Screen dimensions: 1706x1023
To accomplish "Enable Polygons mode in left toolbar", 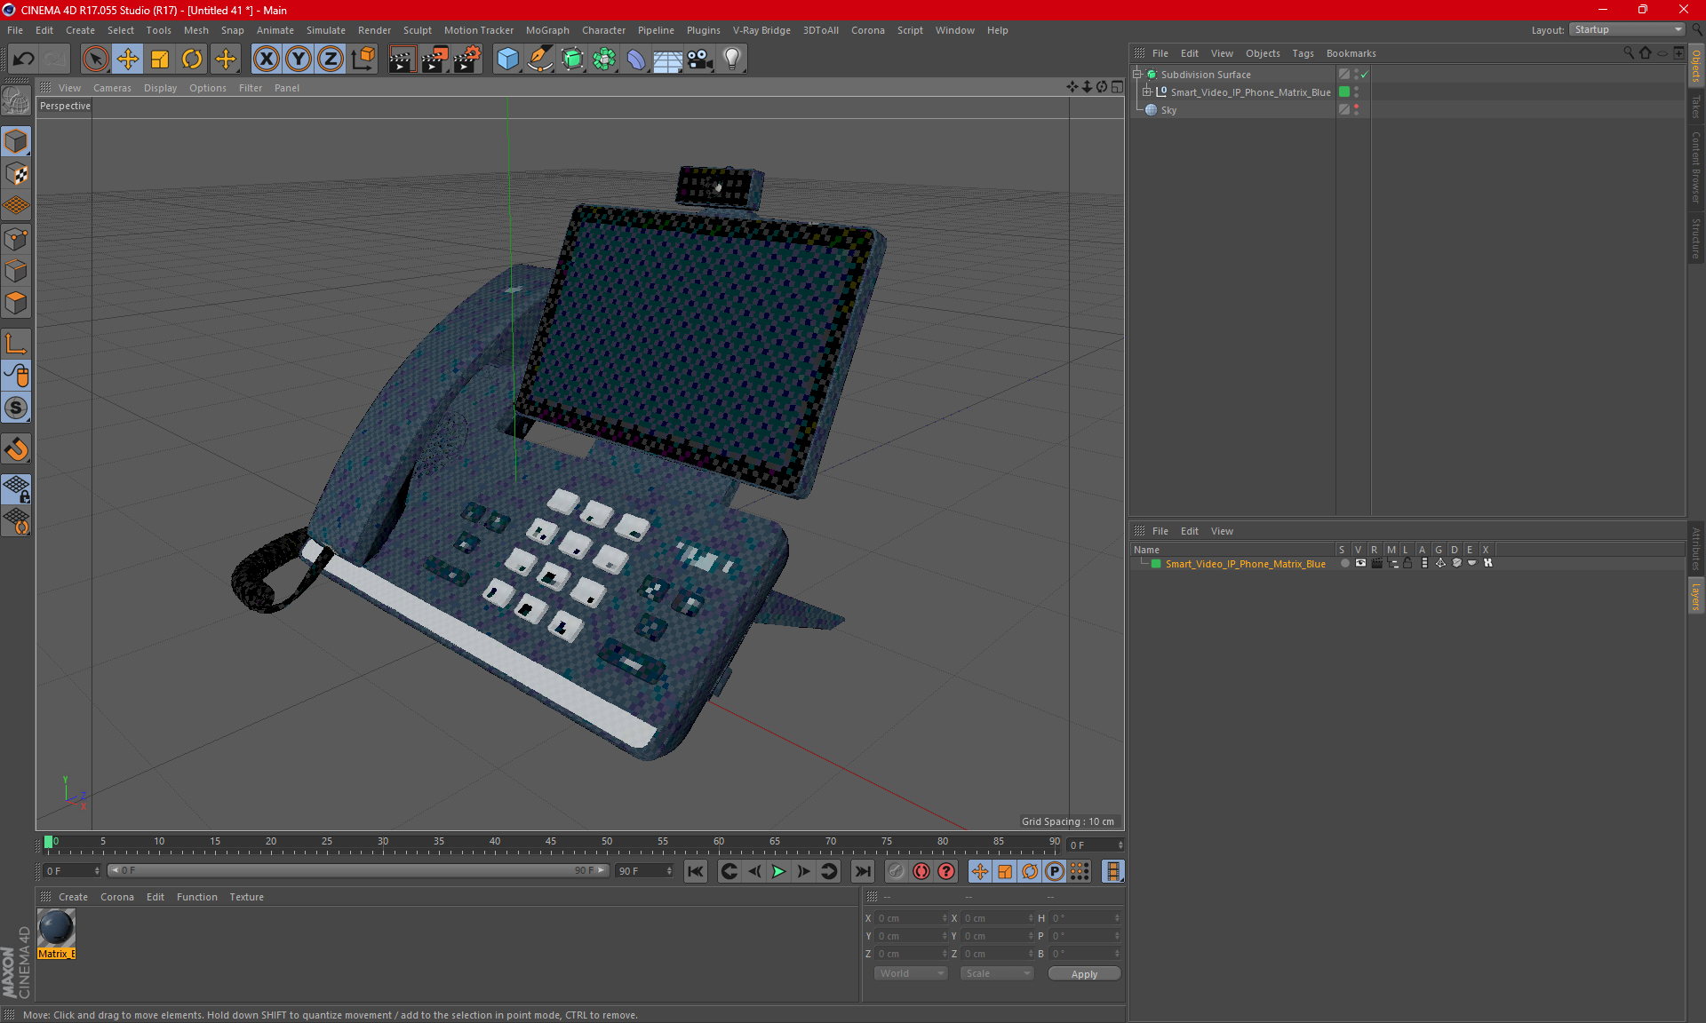I will (16, 304).
